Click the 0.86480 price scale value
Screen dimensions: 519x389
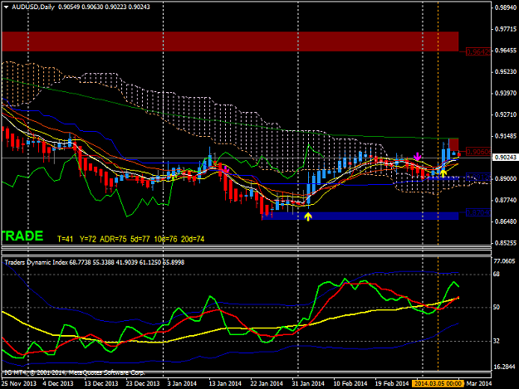506,221
